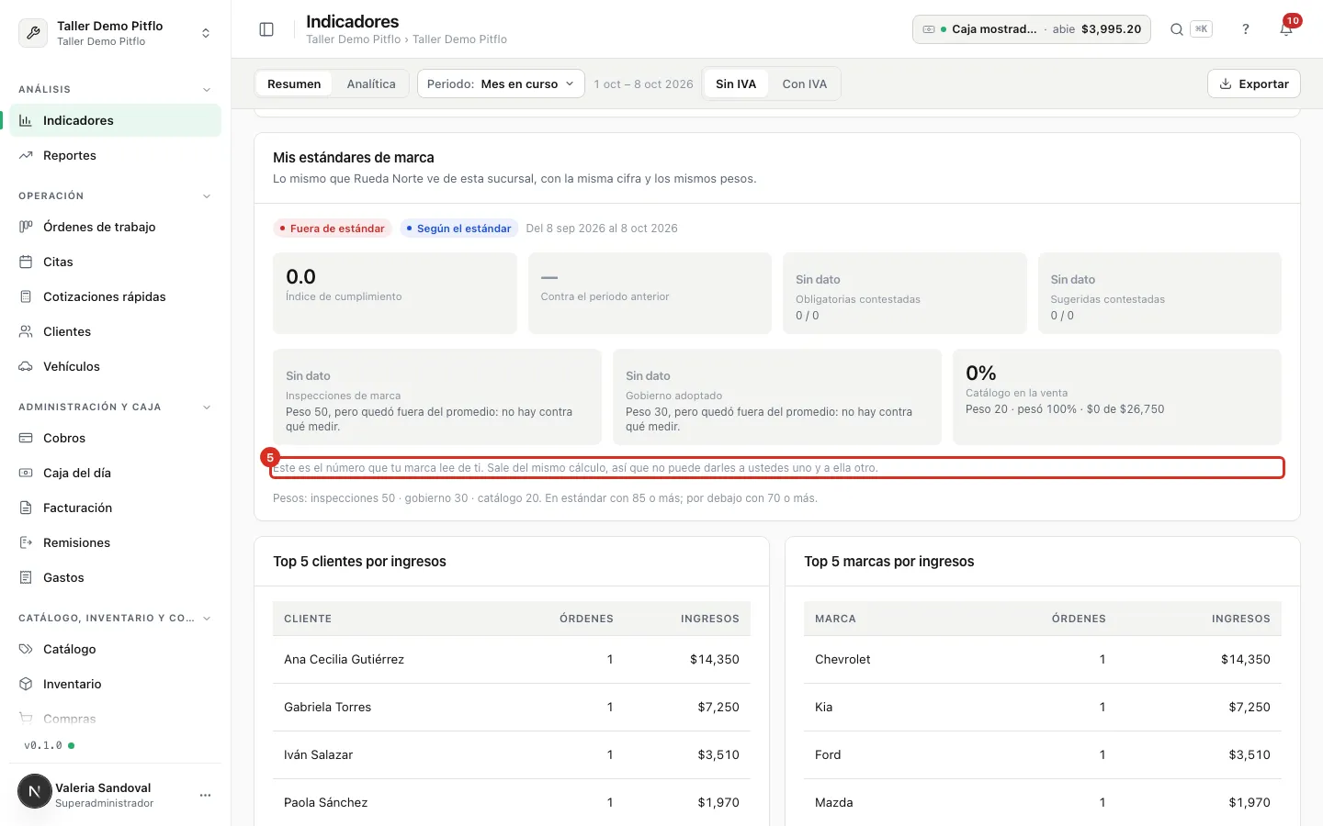Viewport: 1323px width, 826px height.
Task: Switch to the Analítica tab
Action: 371,84
